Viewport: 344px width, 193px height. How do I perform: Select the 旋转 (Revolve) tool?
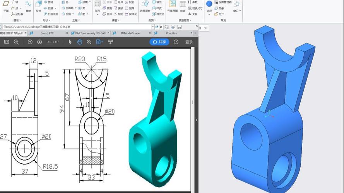pyautogui.click(x=48, y=2)
